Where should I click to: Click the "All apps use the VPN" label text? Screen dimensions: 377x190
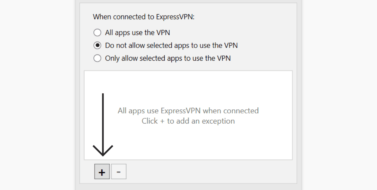(137, 33)
